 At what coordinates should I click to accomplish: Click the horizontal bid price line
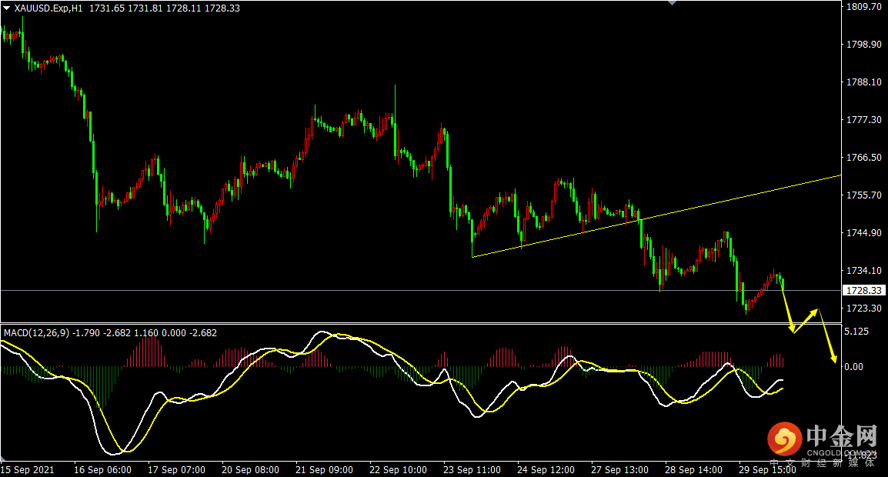point(421,291)
